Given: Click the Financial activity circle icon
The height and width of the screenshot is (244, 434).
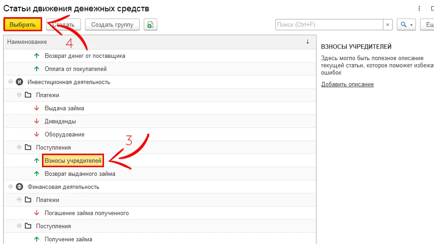Looking at the screenshot, I should tap(19, 187).
